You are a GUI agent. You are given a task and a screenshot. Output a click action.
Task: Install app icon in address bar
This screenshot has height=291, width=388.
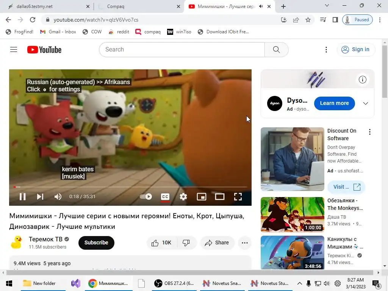(x=284, y=20)
